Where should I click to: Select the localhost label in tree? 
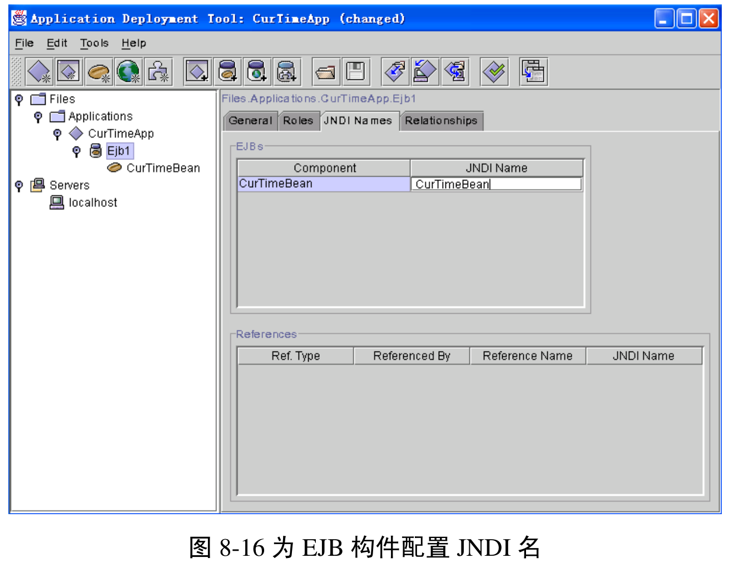tap(93, 203)
